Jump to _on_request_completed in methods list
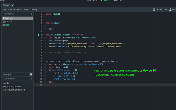The height and width of the screenshot is (110, 176). pos(14,90)
